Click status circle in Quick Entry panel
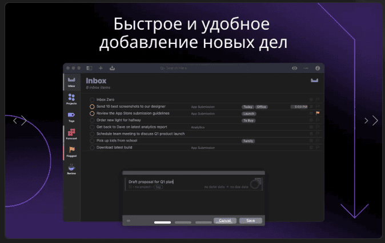Viewport: 385px width, 243px height. pyautogui.click(x=255, y=184)
